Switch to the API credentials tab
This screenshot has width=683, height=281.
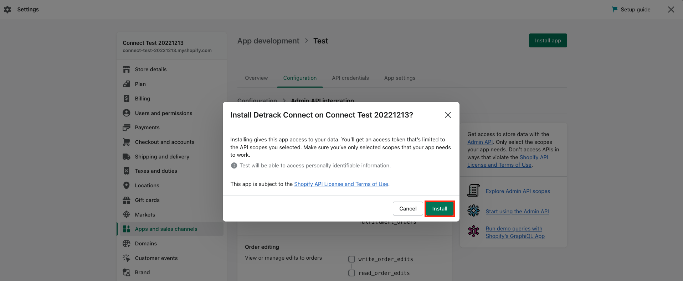coord(350,78)
